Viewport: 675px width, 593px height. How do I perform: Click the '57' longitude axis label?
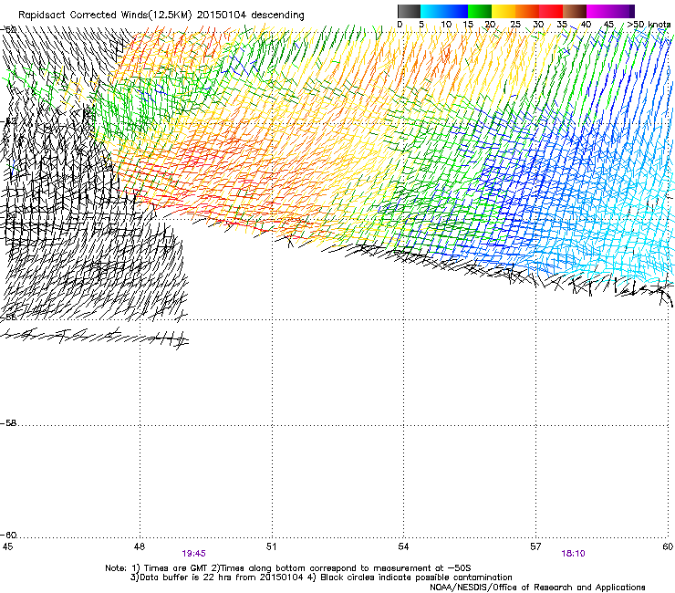[x=535, y=546]
